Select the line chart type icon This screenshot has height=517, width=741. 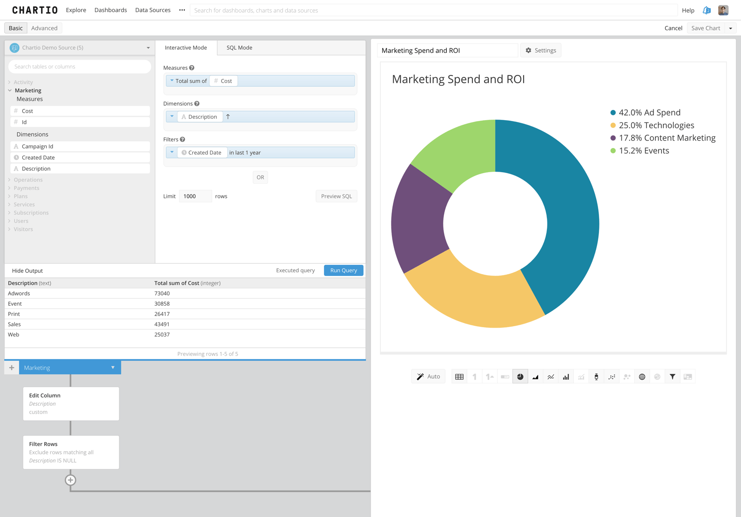click(551, 376)
